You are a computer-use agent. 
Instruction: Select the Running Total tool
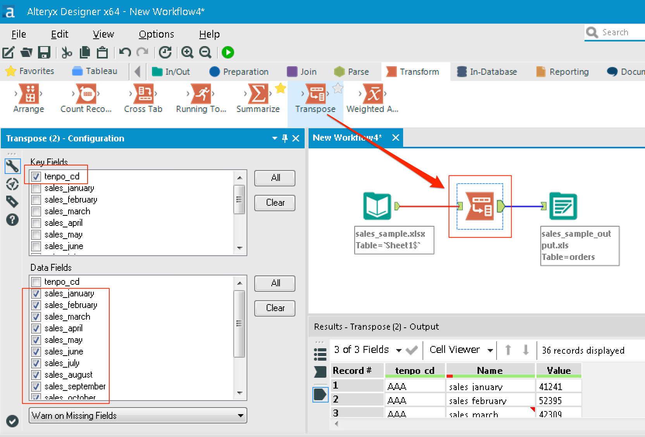pos(201,99)
